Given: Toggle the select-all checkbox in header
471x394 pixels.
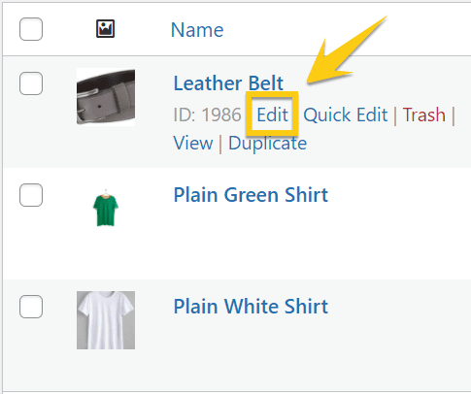Looking at the screenshot, I should pyautogui.click(x=31, y=29).
